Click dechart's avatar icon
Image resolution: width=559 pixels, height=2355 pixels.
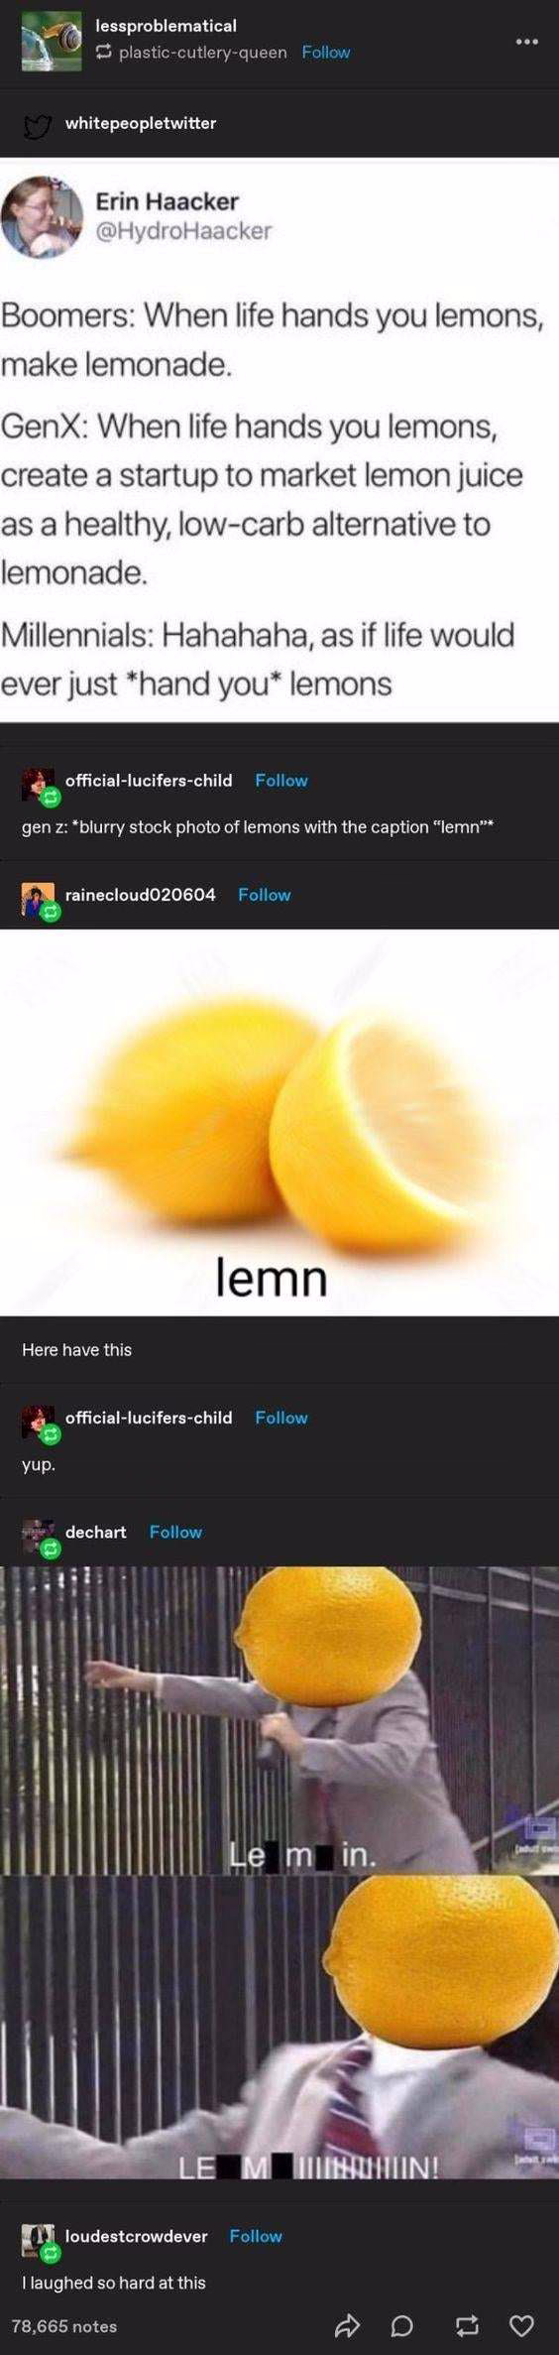point(39,1537)
